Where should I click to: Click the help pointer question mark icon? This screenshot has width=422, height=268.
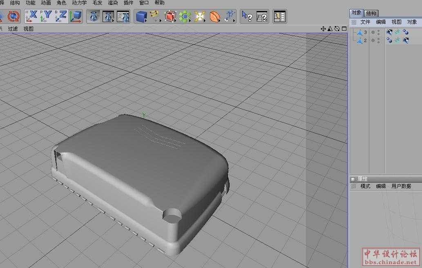[248, 16]
